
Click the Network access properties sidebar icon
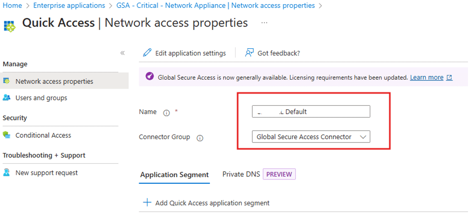pyautogui.click(x=6, y=81)
